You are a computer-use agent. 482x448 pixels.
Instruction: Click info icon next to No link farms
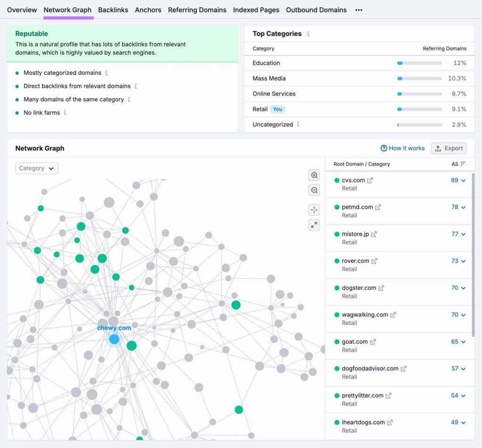pyautogui.click(x=65, y=113)
